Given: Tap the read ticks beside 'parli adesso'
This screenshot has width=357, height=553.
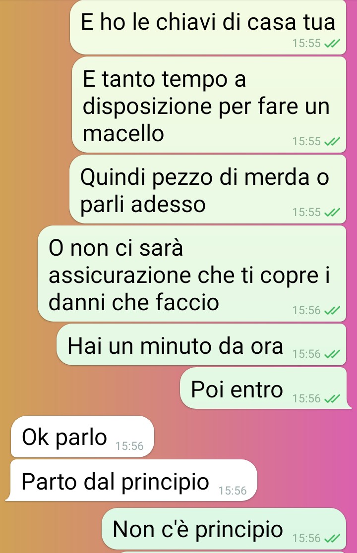Looking at the screenshot, I should point(332,212).
